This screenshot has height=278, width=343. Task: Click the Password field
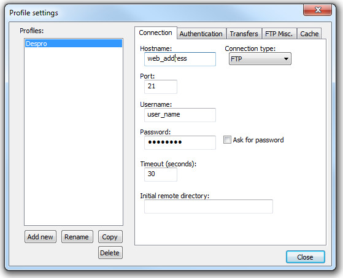tap(180, 142)
